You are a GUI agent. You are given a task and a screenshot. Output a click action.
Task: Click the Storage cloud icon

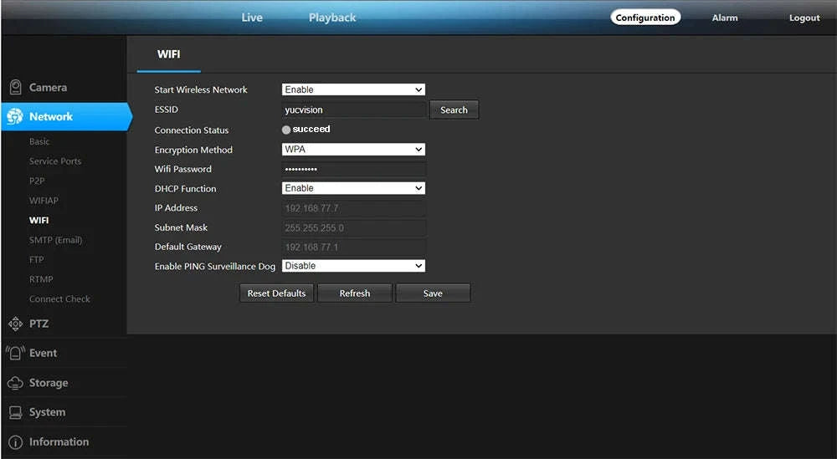tap(15, 383)
